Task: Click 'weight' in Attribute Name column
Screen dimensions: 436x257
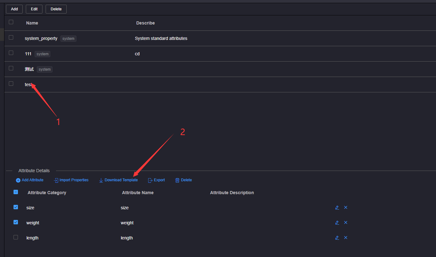Action: tap(127, 223)
